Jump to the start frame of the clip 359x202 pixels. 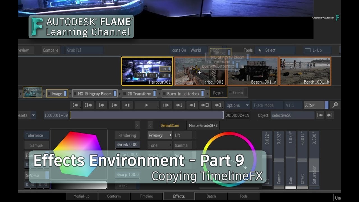pos(101,105)
